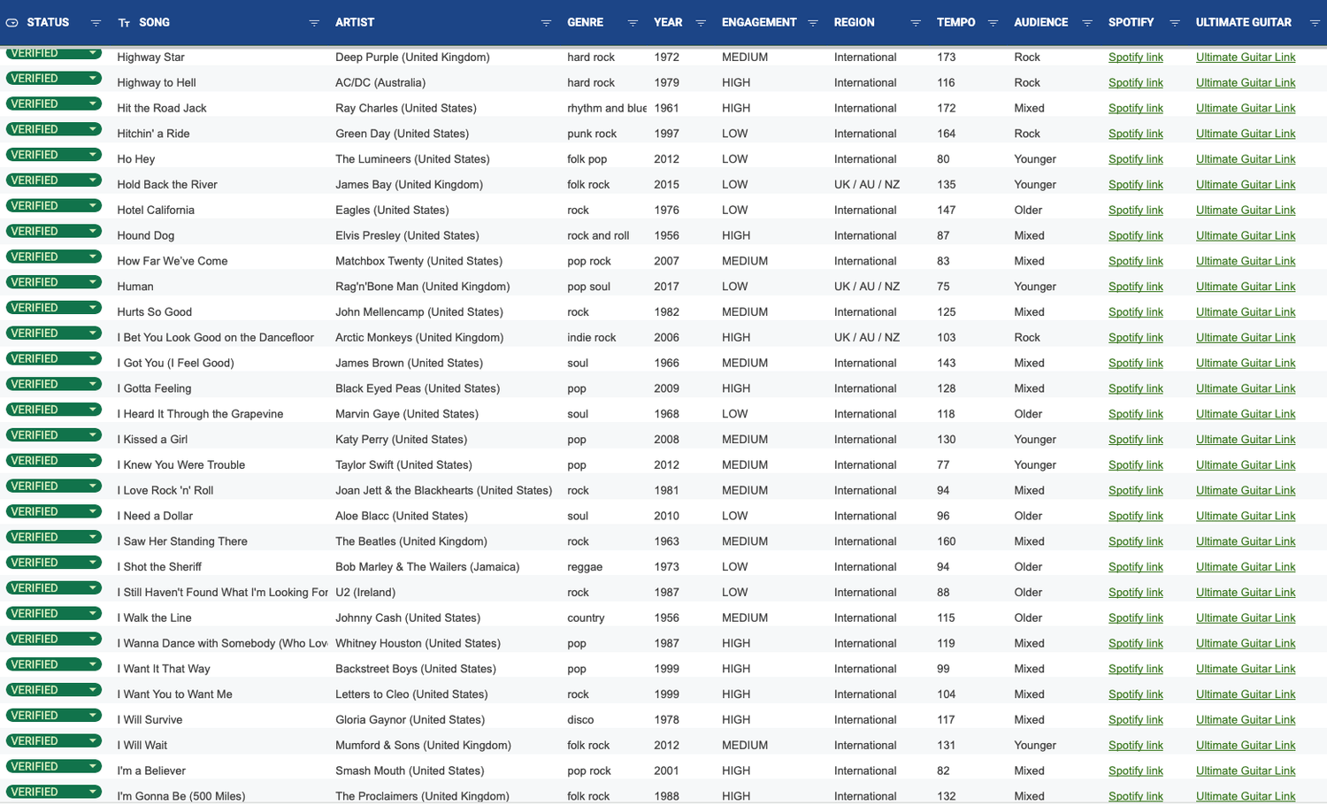1327x805 pixels.
Task: Click the ARTIST column header label
Action: pyautogui.click(x=355, y=23)
